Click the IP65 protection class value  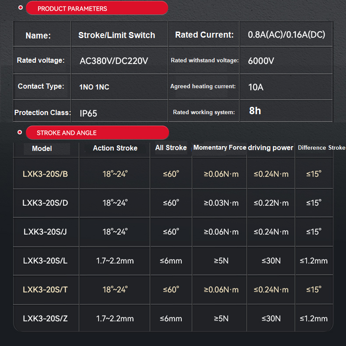pyautogui.click(x=89, y=113)
